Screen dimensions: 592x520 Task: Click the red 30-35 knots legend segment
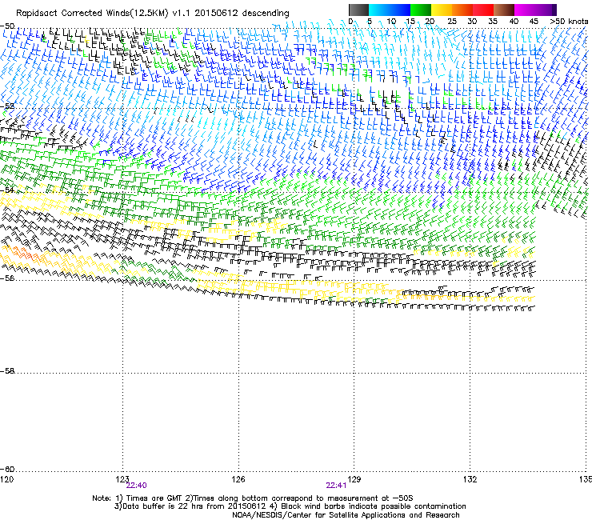tap(483, 10)
